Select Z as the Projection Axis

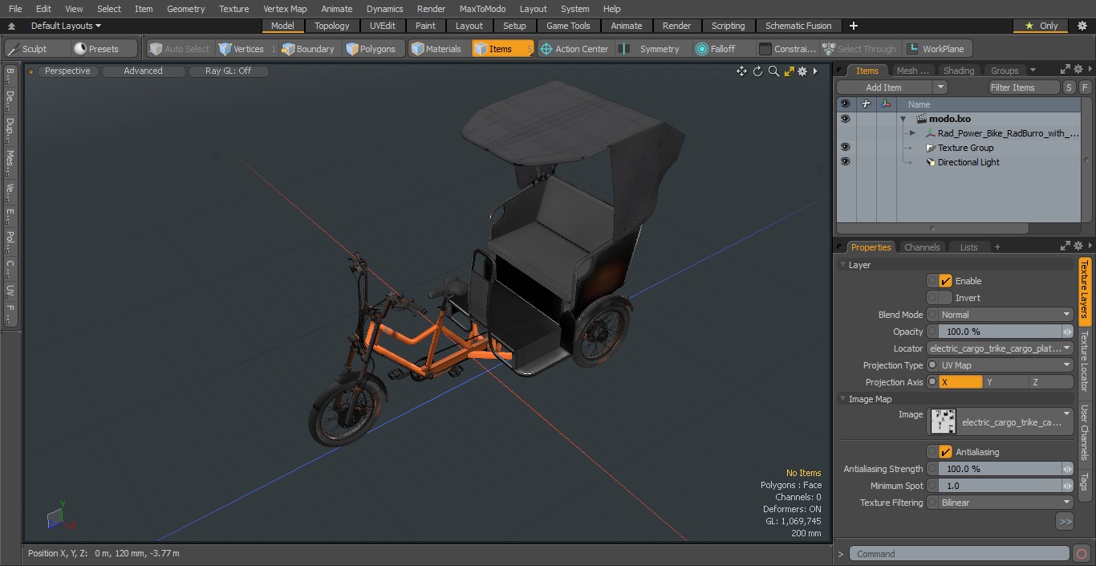coord(1051,382)
